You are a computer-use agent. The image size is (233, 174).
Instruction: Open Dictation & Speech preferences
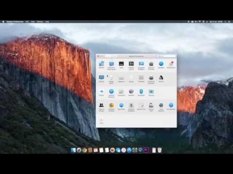pyautogui.click(x=131, y=107)
